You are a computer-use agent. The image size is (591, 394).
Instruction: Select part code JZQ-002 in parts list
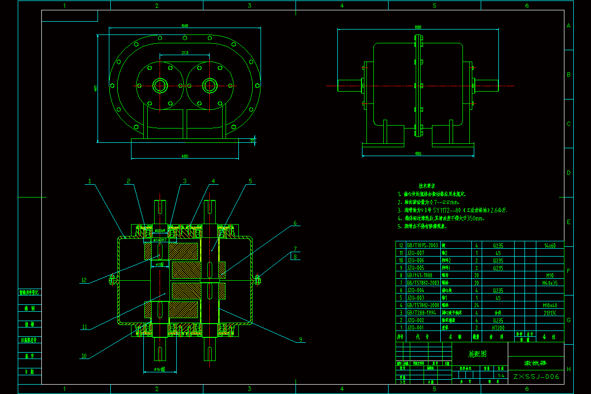[417, 320]
